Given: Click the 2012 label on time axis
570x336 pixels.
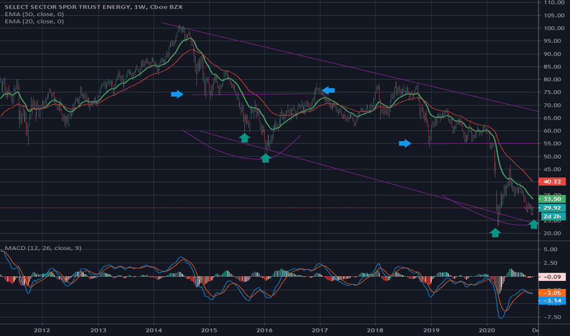Looking at the screenshot, I should click(42, 330).
